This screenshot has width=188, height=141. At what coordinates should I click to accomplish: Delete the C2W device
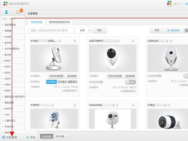click(75, 105)
